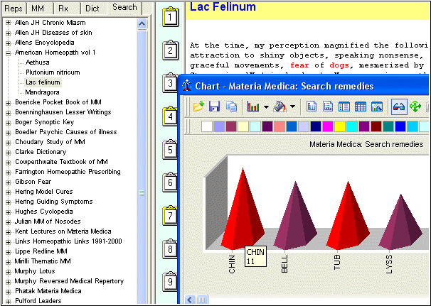431x306 pixels.
Task: Open Gibson Fear entry
Action: click(x=33, y=182)
